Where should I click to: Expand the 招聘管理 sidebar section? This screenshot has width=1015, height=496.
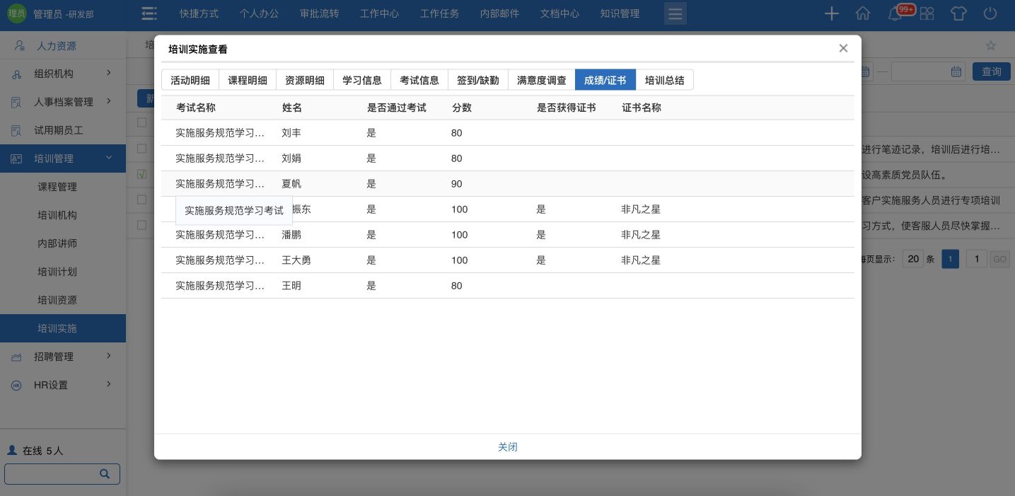click(63, 357)
